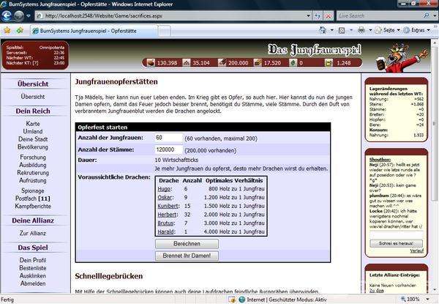Open the Harald dragon link
Image resolution: width=439 pixels, height=304 pixels.
166,232
